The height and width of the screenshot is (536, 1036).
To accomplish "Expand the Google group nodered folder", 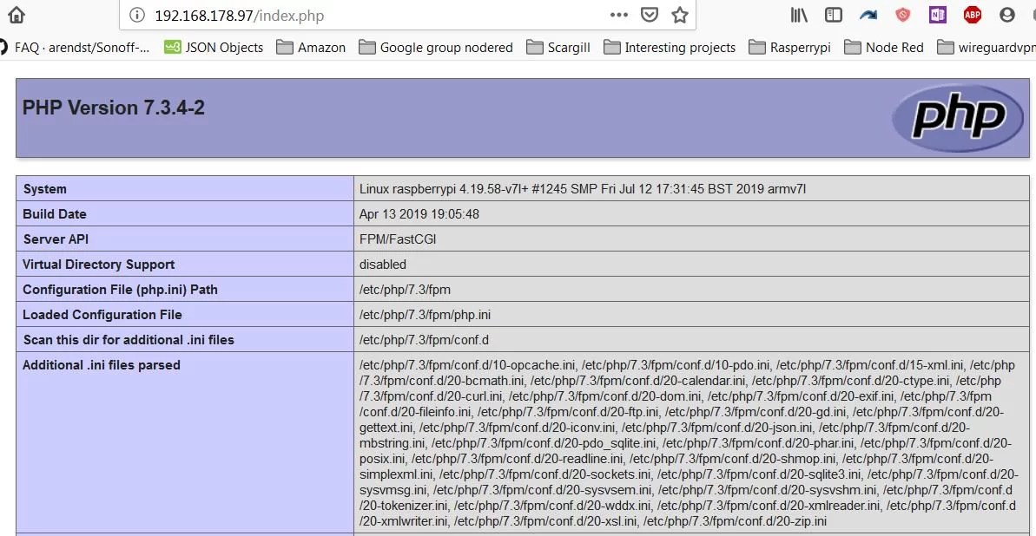I will pyautogui.click(x=436, y=48).
